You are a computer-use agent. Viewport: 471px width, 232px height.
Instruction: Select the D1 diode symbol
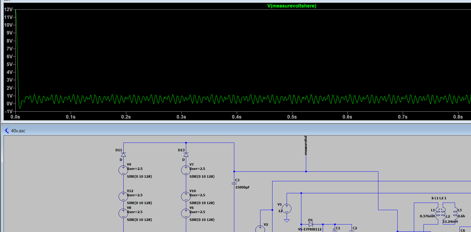311,224
